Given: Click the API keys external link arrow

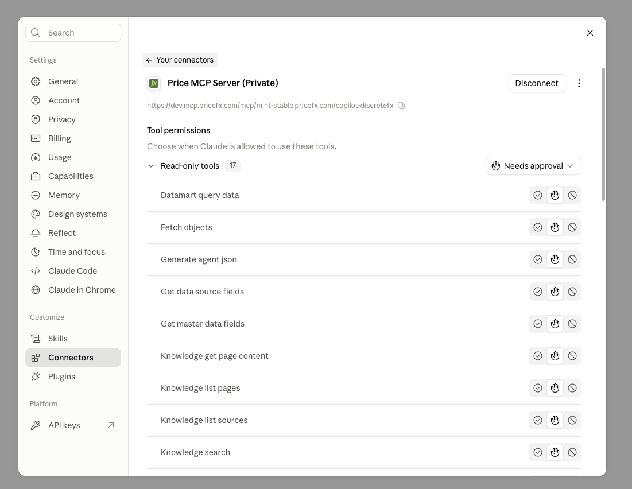Looking at the screenshot, I should pos(111,425).
